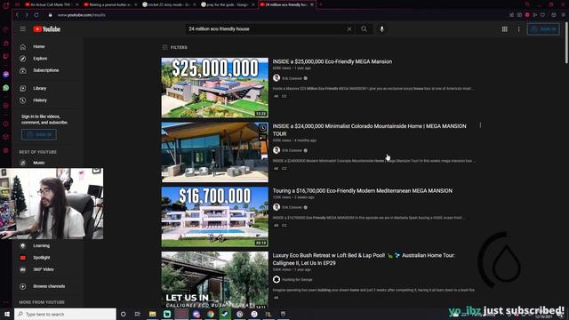Image resolution: width=569 pixels, height=320 pixels.
Task: Open File Explorer from the taskbar
Action: (x=152, y=314)
